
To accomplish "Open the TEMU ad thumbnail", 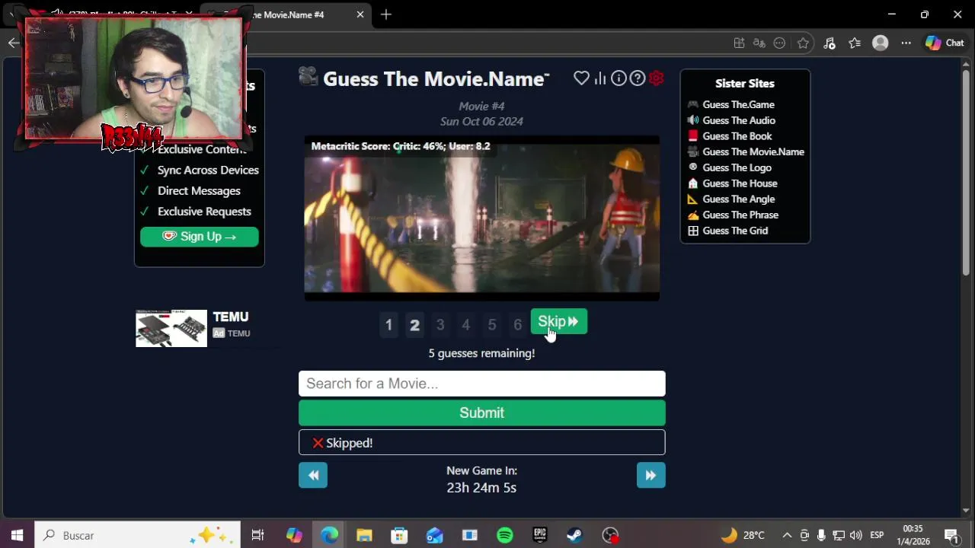I will (x=171, y=328).
